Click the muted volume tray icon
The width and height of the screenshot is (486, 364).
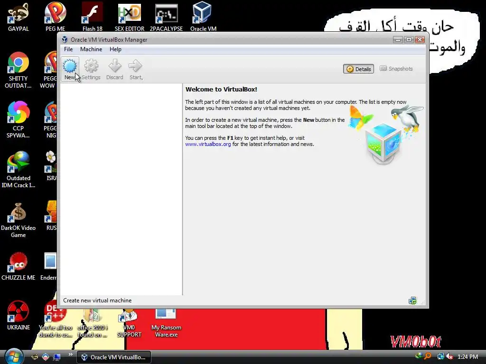449,356
